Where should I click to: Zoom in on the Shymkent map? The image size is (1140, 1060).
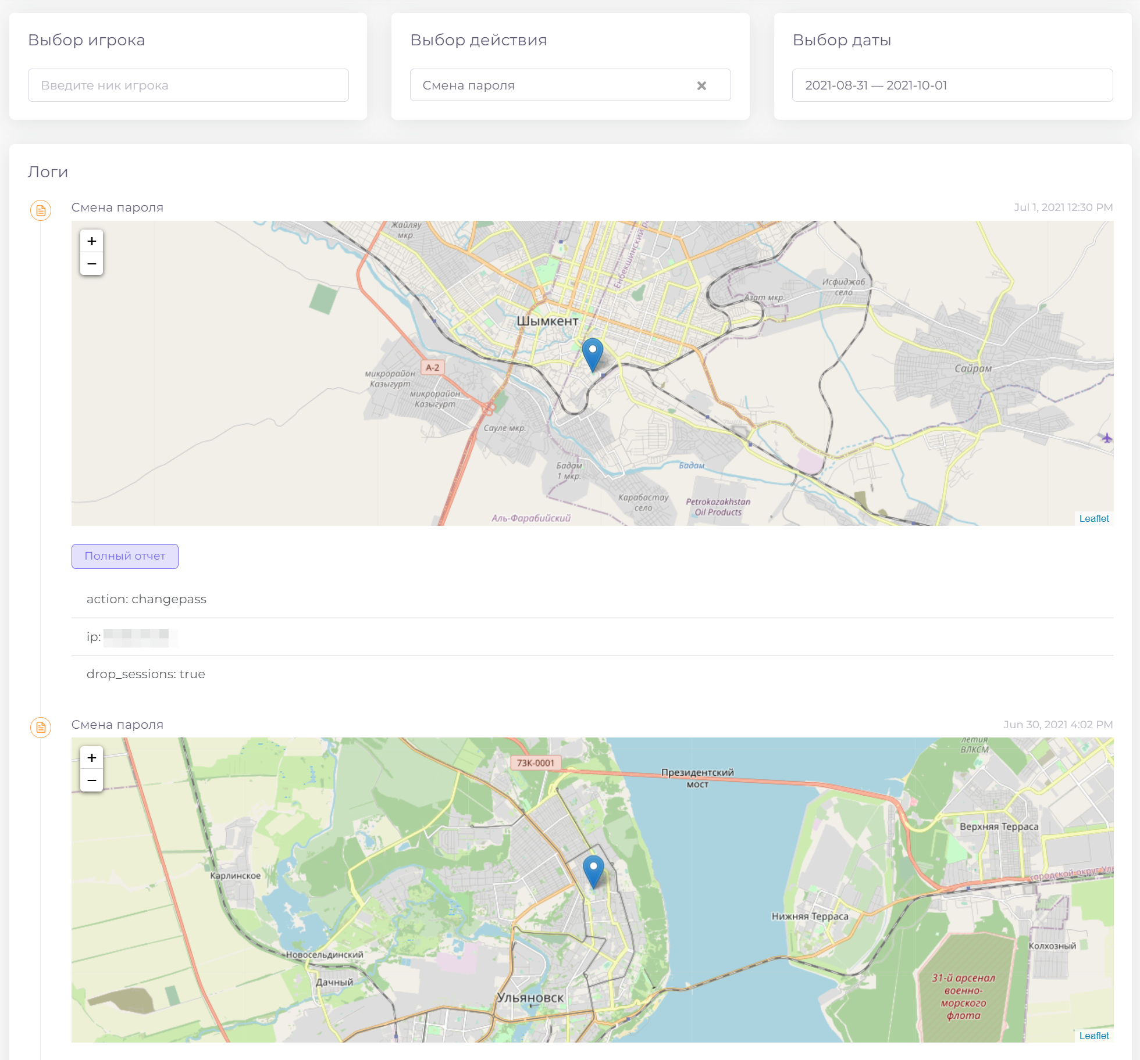tap(91, 241)
